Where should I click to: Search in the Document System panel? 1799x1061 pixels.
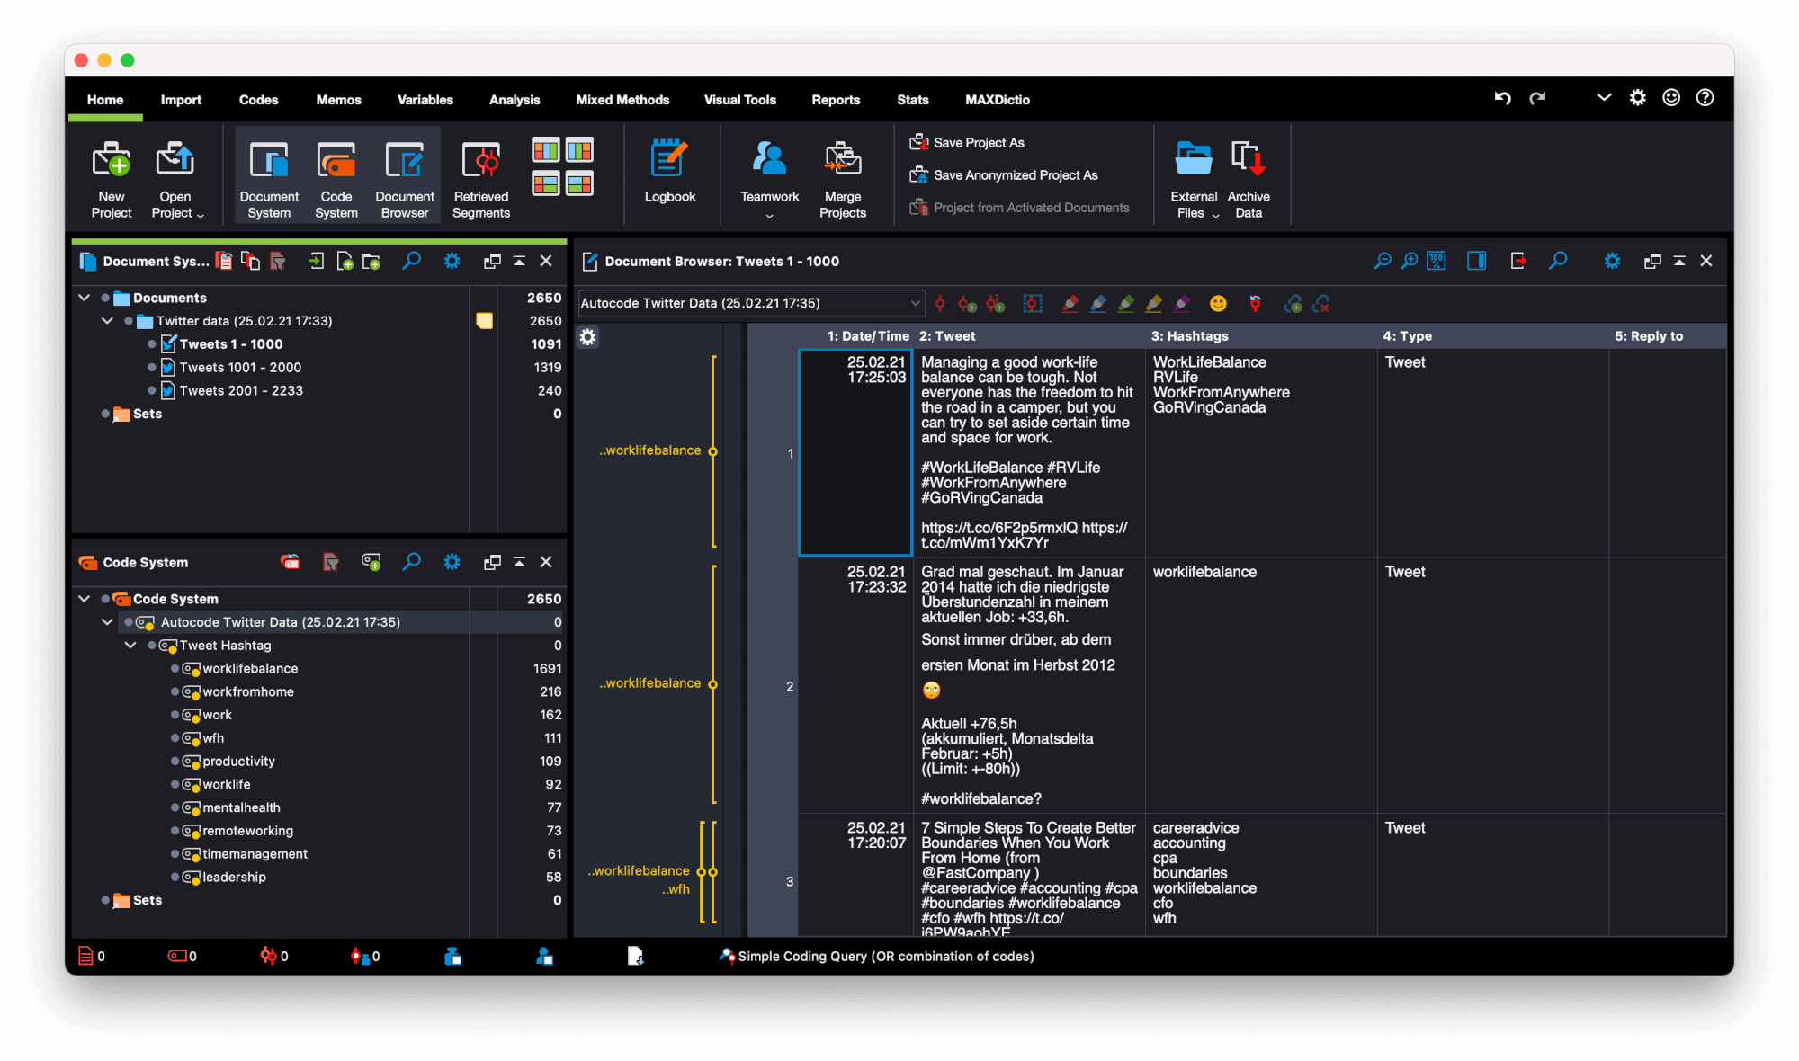(x=411, y=261)
